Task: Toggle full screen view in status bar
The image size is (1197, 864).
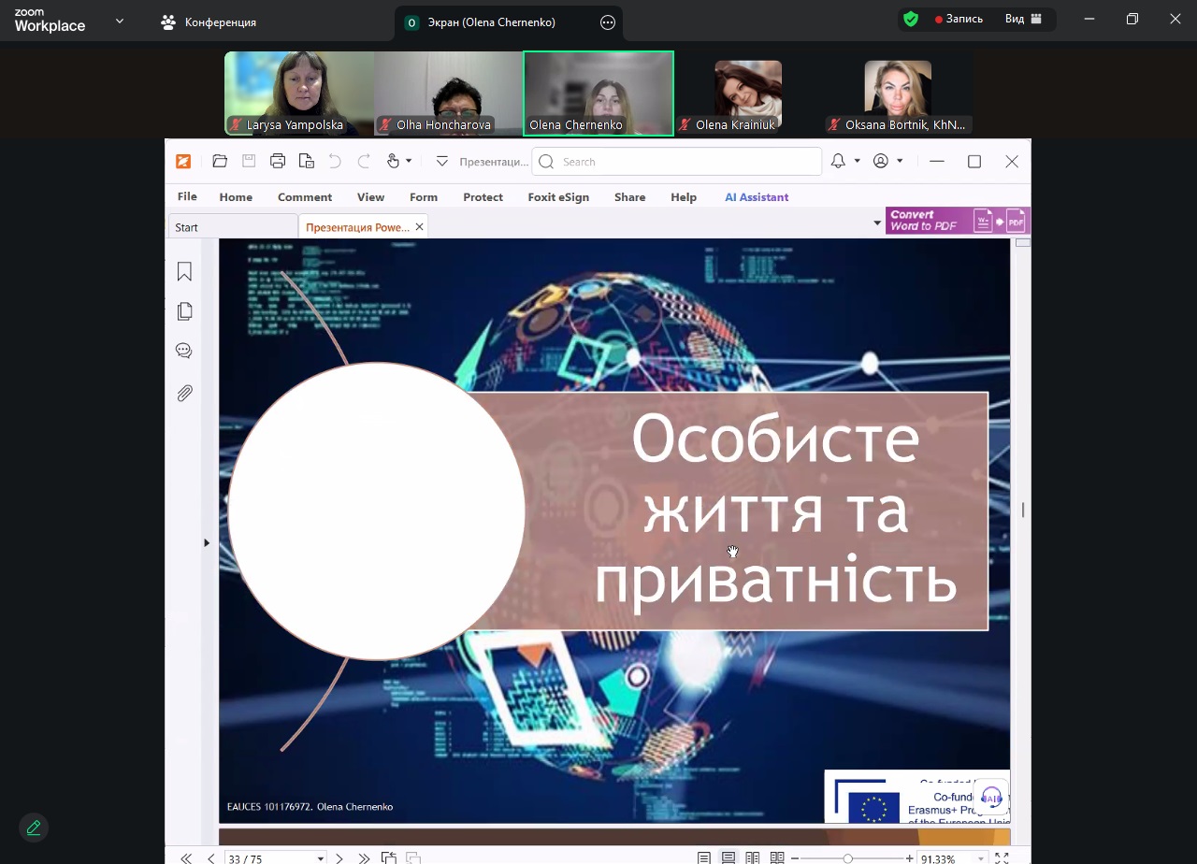Action: point(1002,858)
